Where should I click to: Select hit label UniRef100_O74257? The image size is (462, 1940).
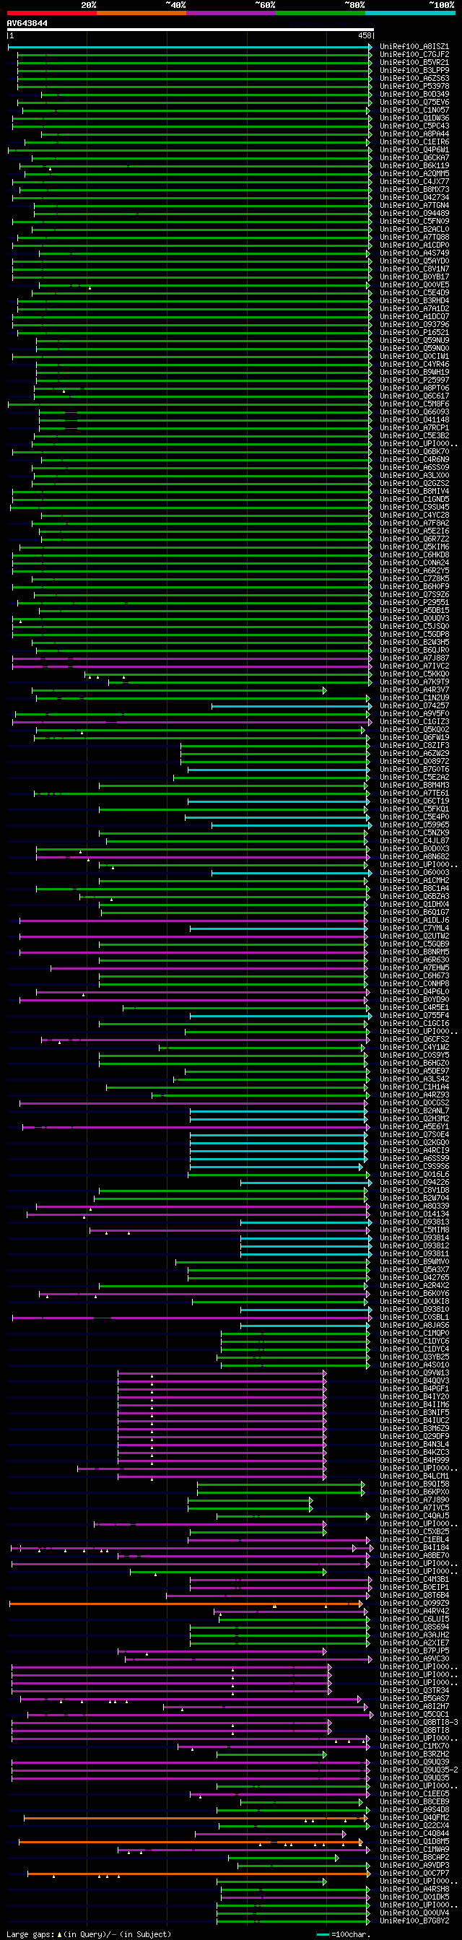click(414, 705)
